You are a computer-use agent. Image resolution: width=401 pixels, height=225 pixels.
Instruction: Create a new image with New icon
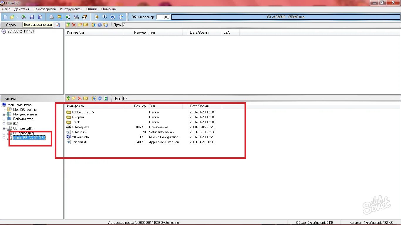pyautogui.click(x=5, y=17)
